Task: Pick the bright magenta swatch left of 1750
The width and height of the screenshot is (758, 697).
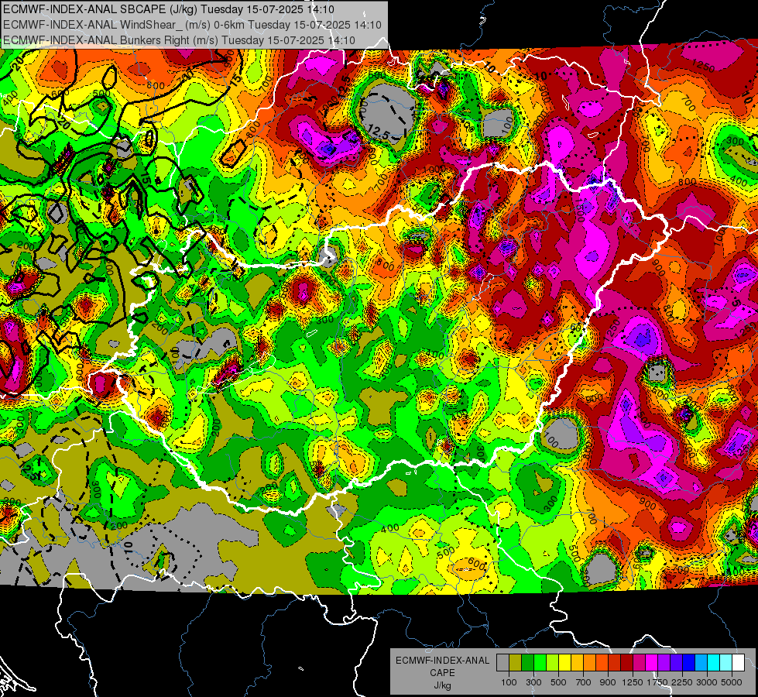Action: [652, 663]
